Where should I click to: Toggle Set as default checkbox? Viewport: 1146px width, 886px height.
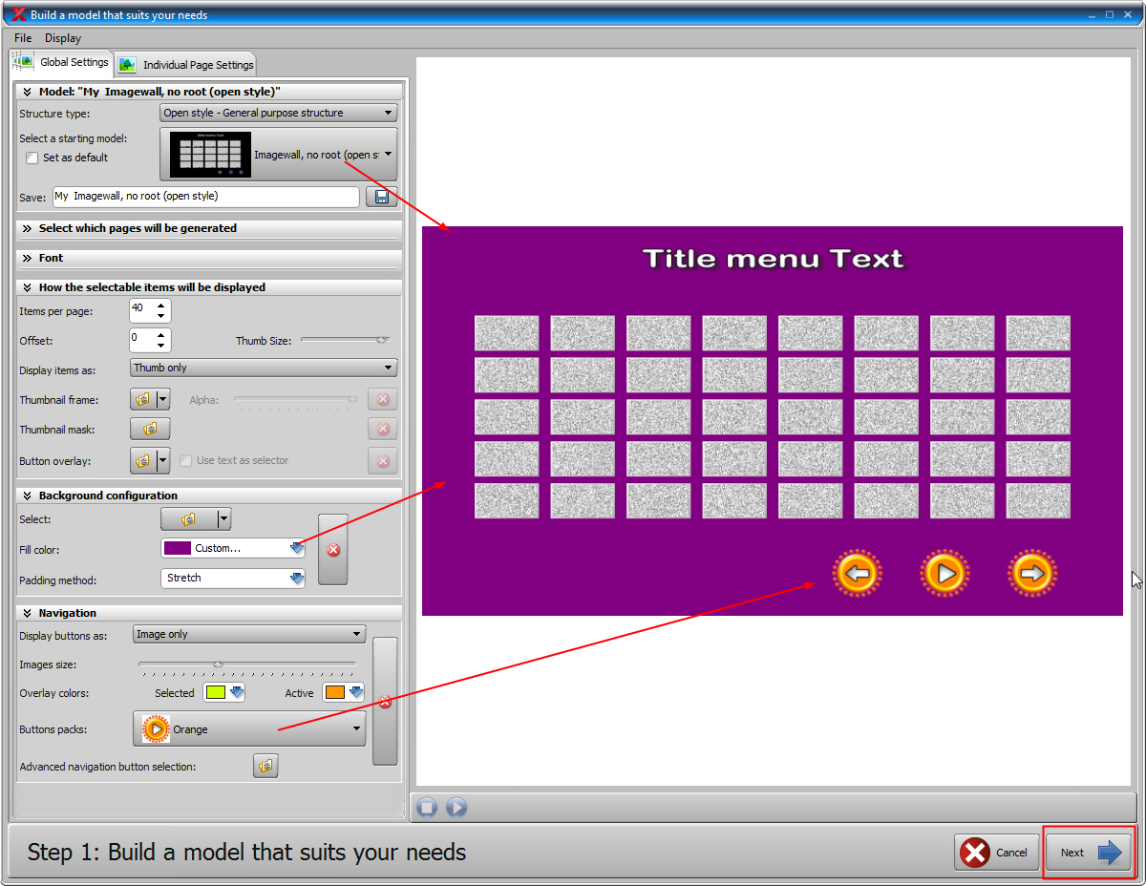coord(32,158)
